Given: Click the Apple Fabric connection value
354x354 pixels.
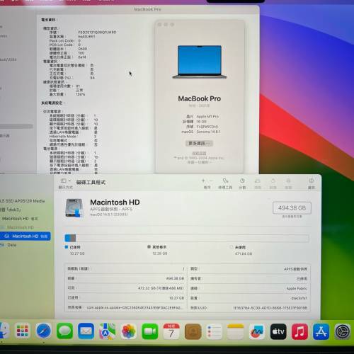Looking at the screenshot, I should click(x=297, y=288).
